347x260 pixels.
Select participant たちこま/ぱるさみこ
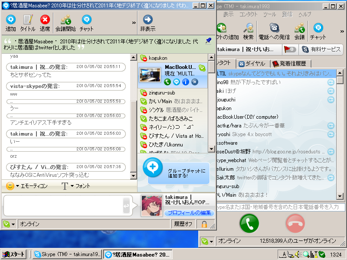tap(173, 119)
